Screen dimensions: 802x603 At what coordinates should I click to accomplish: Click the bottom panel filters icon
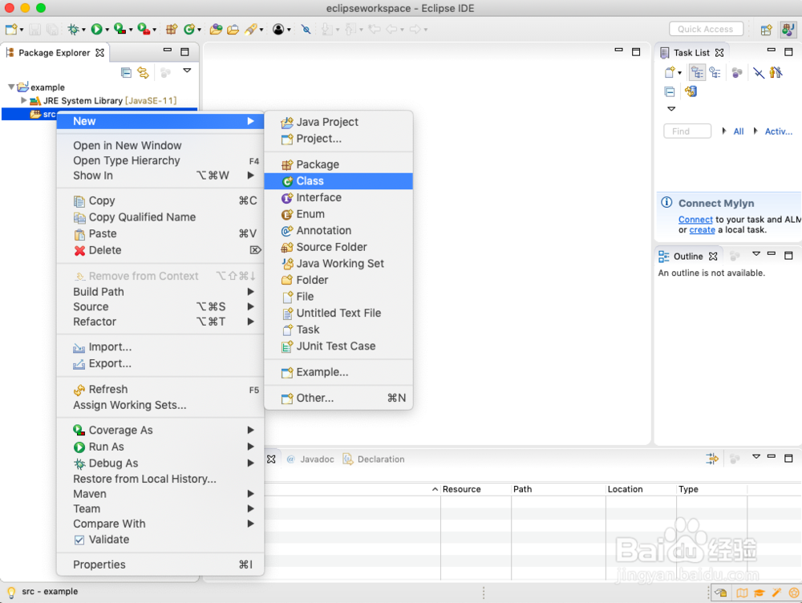click(x=711, y=459)
